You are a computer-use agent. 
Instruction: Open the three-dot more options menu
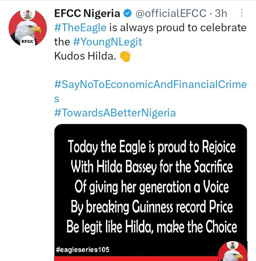[x=242, y=13]
